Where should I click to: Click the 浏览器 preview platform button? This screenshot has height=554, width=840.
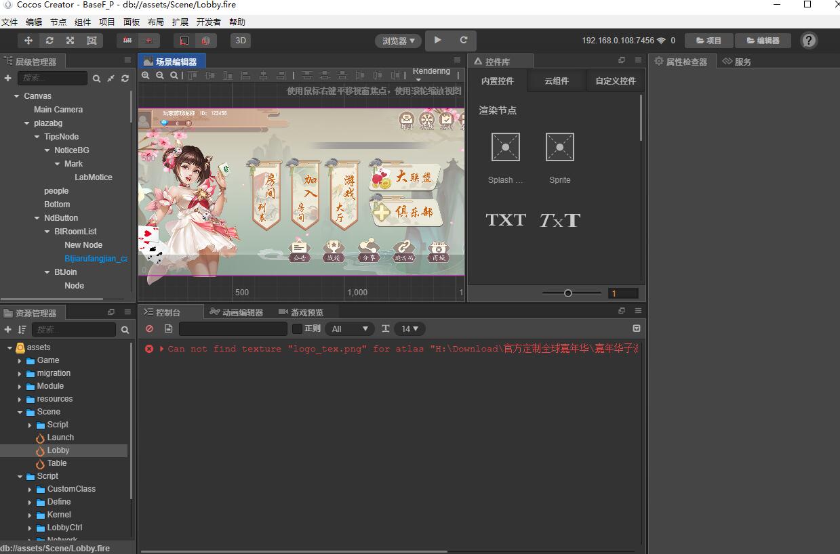click(397, 41)
